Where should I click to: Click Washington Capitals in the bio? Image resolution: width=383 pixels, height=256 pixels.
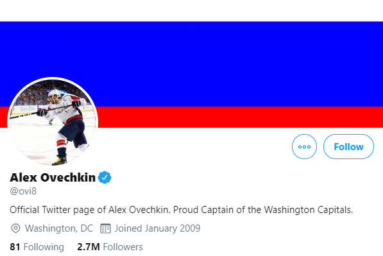pos(309,210)
